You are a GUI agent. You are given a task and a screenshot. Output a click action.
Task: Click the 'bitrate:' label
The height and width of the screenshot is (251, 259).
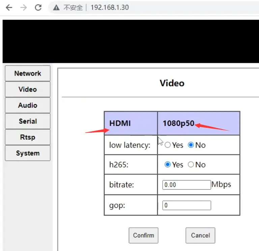click(121, 185)
